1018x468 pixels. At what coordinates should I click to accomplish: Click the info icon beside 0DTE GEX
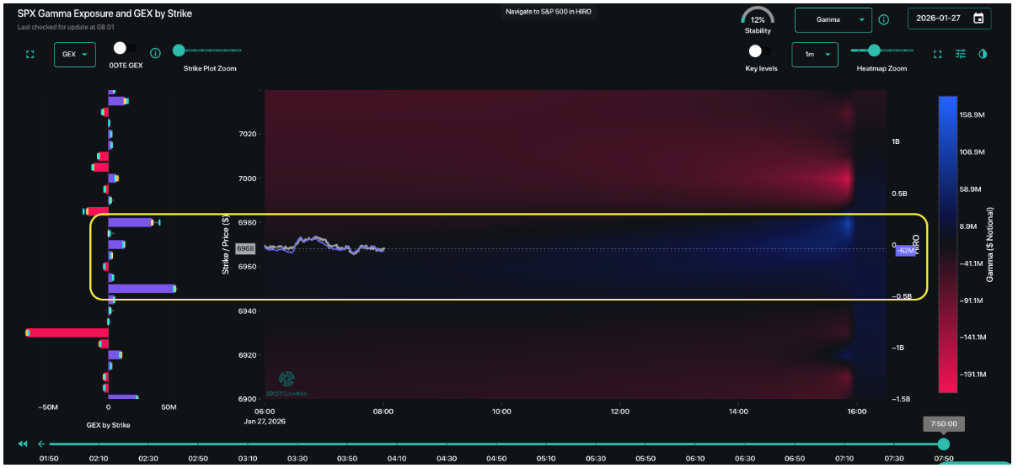(155, 53)
